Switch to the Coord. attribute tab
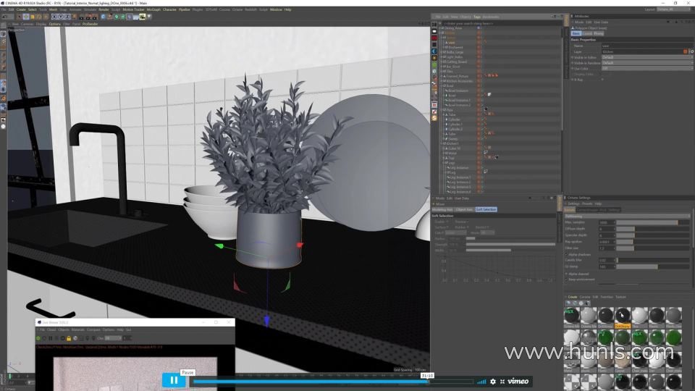Image resolution: width=695 pixels, height=391 pixels. pyautogui.click(x=587, y=33)
